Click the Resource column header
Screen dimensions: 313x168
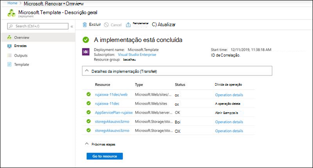(x=103, y=84)
